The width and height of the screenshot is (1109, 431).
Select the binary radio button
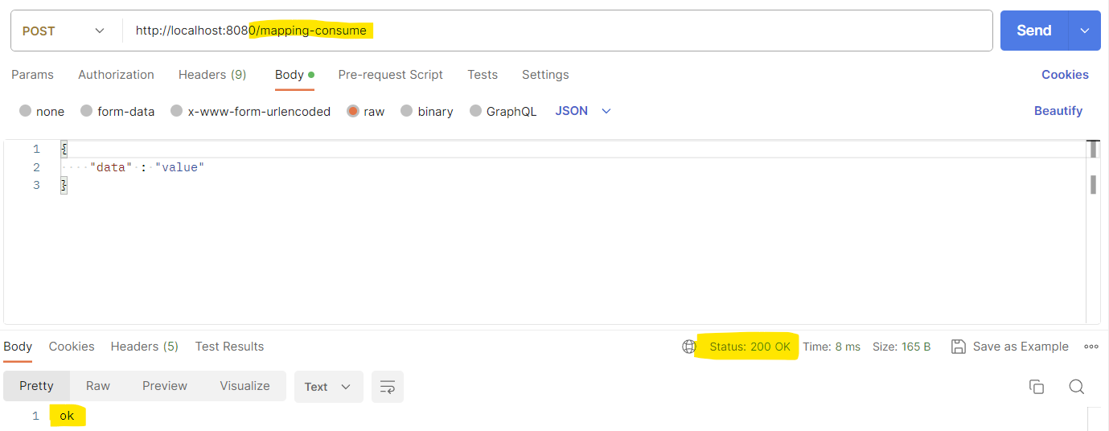(407, 111)
